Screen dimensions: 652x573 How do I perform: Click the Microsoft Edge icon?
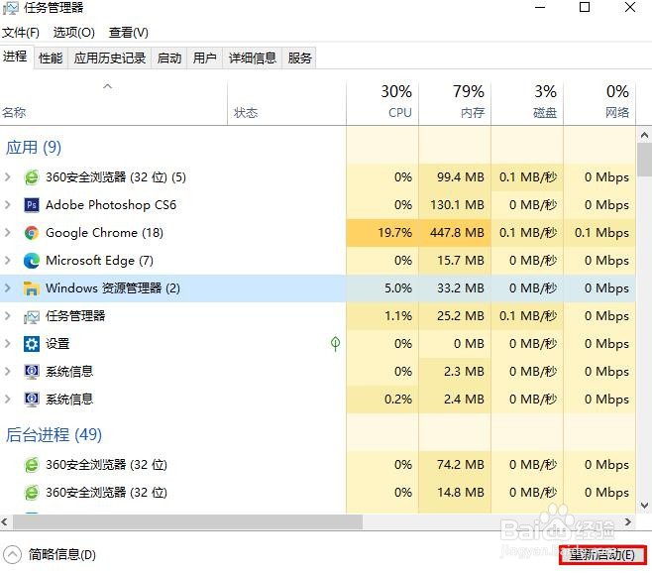point(32,261)
